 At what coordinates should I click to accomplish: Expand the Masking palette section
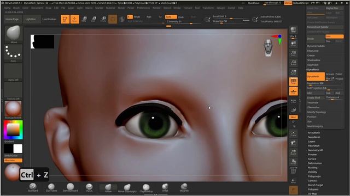click(312, 168)
